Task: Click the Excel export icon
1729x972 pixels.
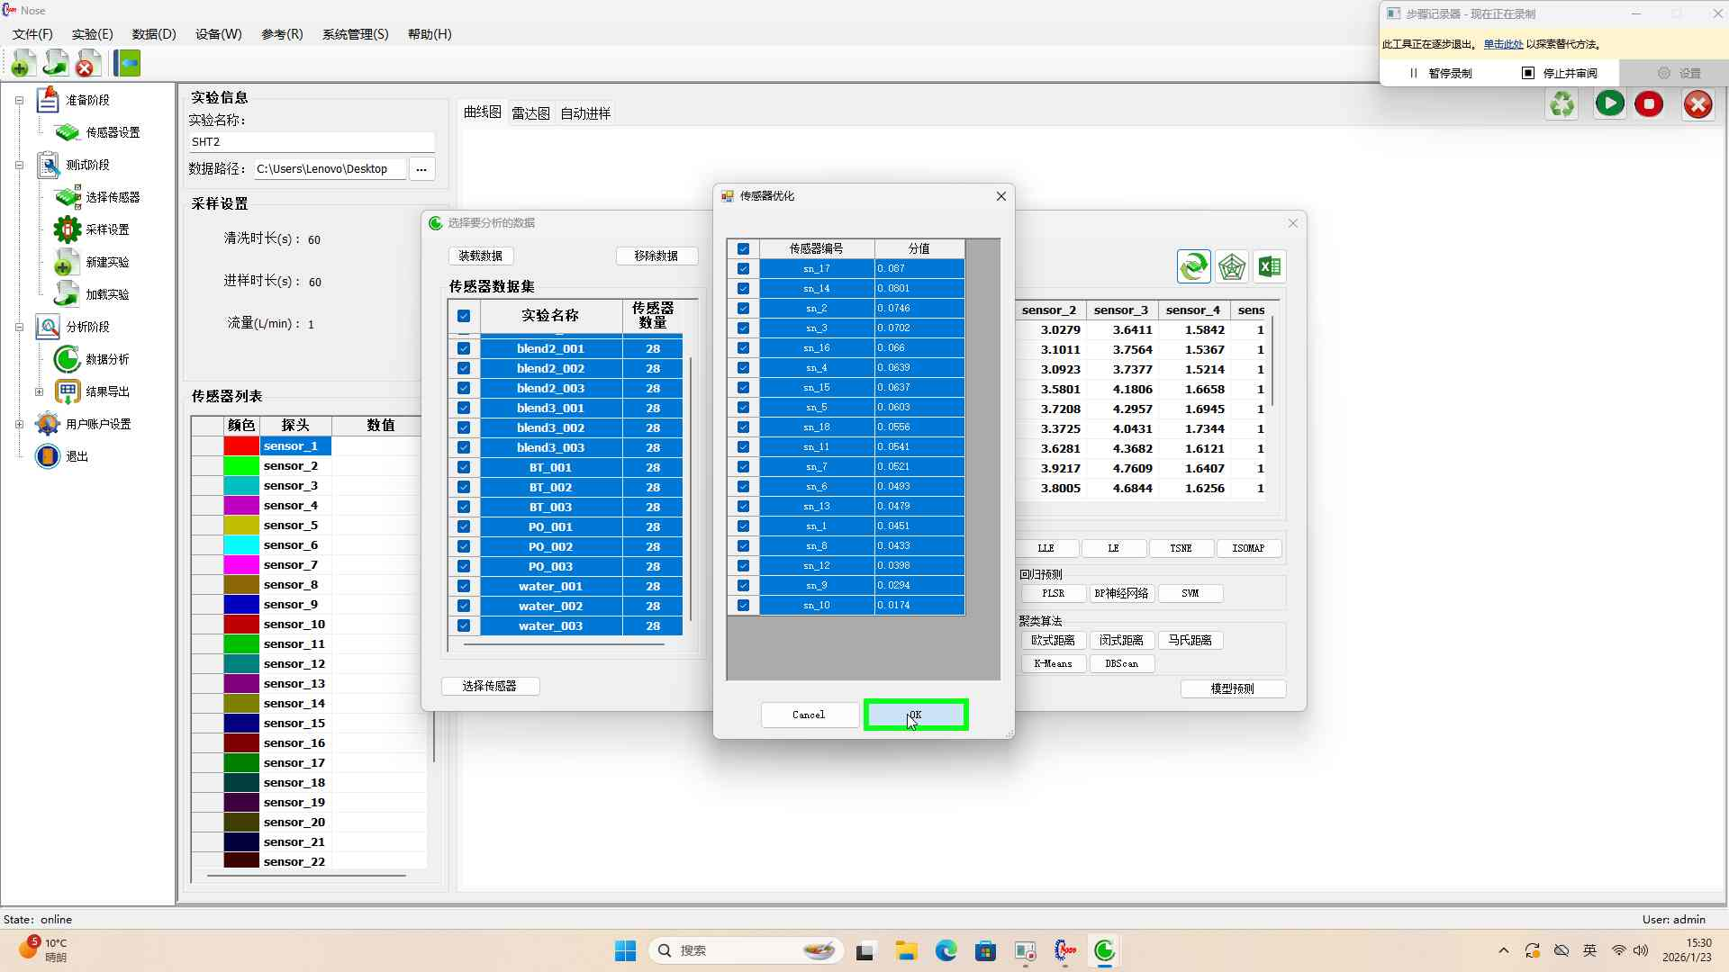Action: click(1270, 267)
